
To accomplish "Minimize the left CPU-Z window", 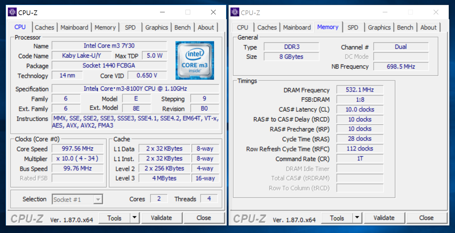I will point(162,12).
